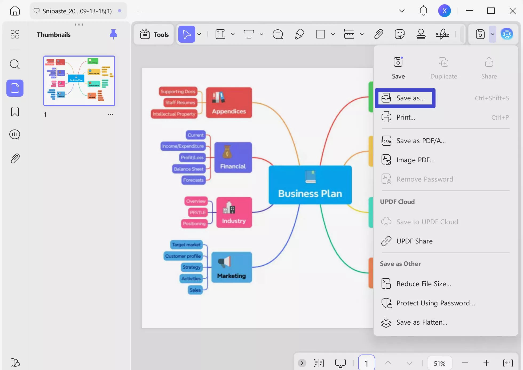Expand the selection tool dropdown
523x370 pixels.
click(x=199, y=34)
